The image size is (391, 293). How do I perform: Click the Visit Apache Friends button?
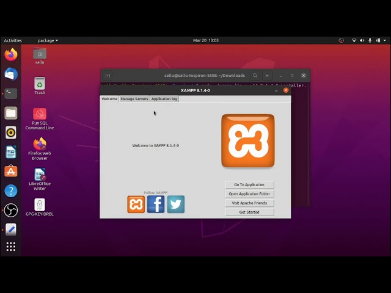(x=249, y=203)
